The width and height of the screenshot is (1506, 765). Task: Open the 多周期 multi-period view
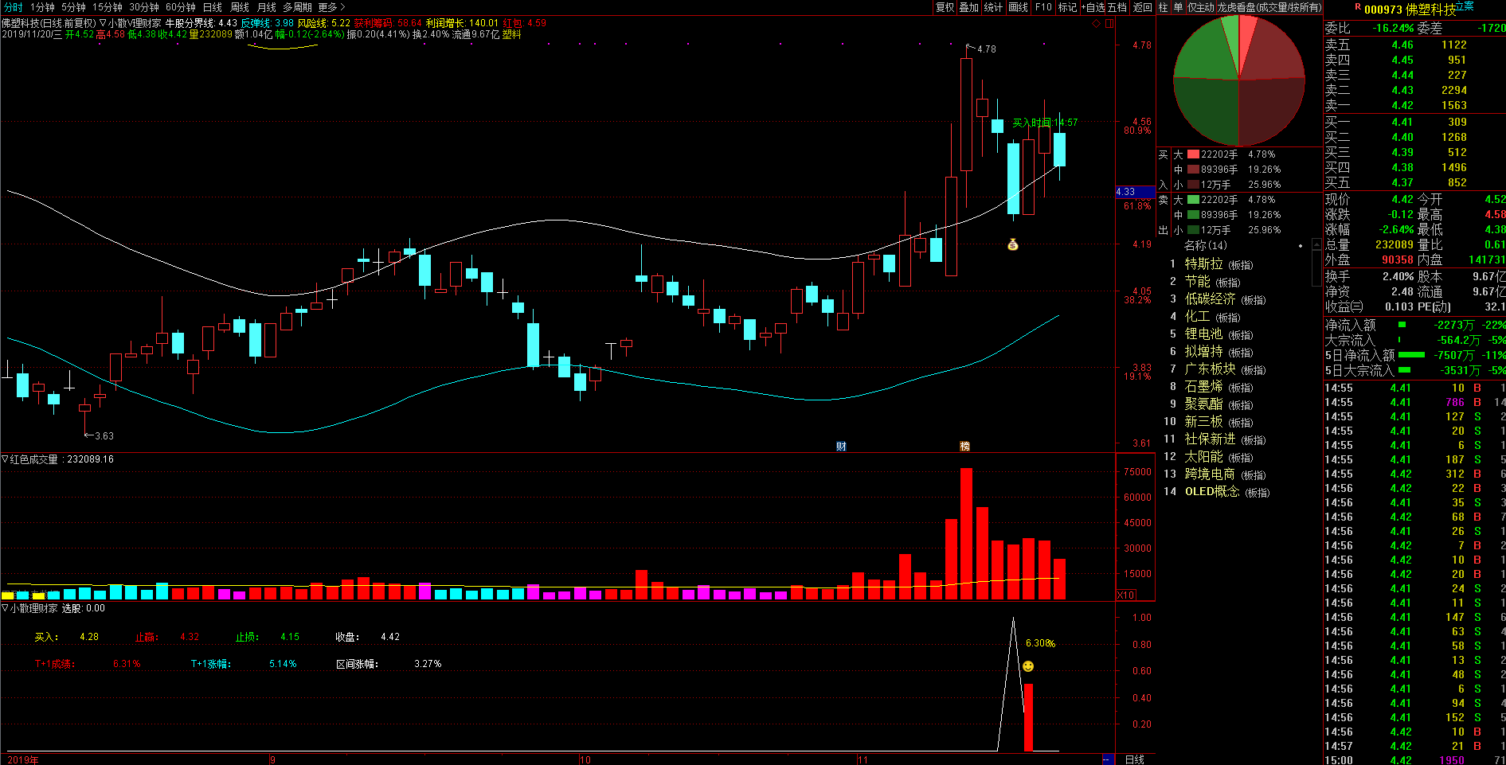pyautogui.click(x=298, y=7)
